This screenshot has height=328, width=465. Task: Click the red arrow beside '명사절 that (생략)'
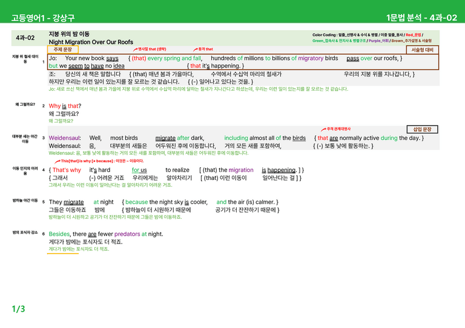pos(136,50)
